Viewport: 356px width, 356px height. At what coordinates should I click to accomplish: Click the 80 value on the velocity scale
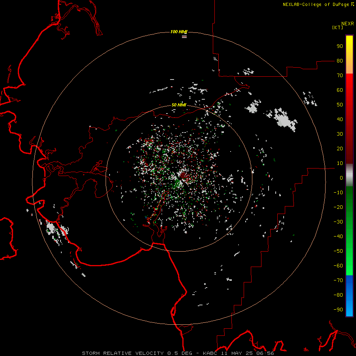tap(340, 61)
